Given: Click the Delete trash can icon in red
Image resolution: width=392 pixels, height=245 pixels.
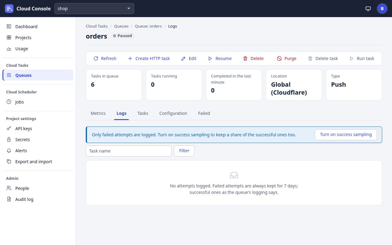Looking at the screenshot, I should click(245, 58).
